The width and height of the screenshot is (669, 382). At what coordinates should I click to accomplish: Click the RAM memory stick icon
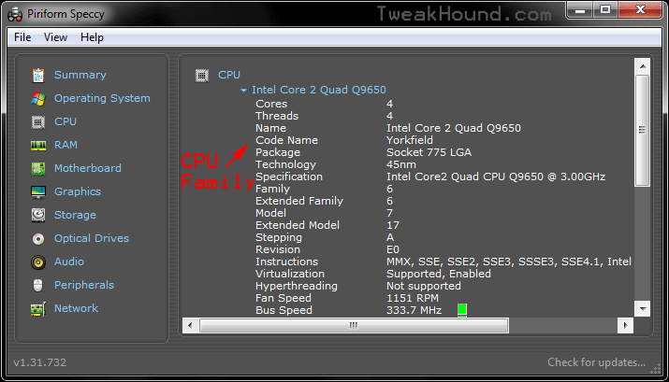(38, 146)
